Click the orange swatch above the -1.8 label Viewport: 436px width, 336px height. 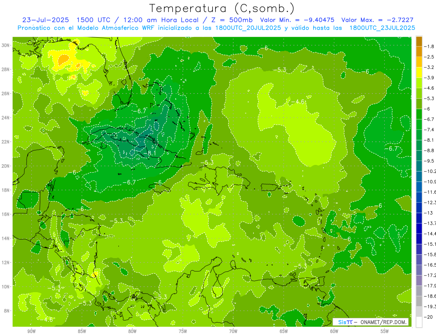pyautogui.click(x=419, y=41)
